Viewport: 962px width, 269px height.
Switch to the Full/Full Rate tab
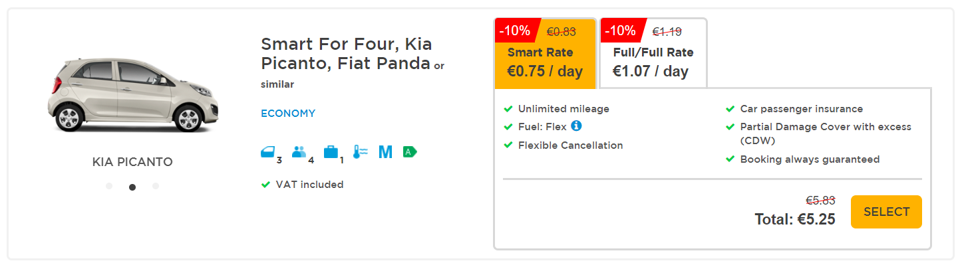(x=653, y=62)
